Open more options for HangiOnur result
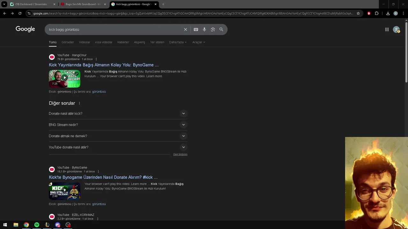Screen dimensions: 408x229 96,59
